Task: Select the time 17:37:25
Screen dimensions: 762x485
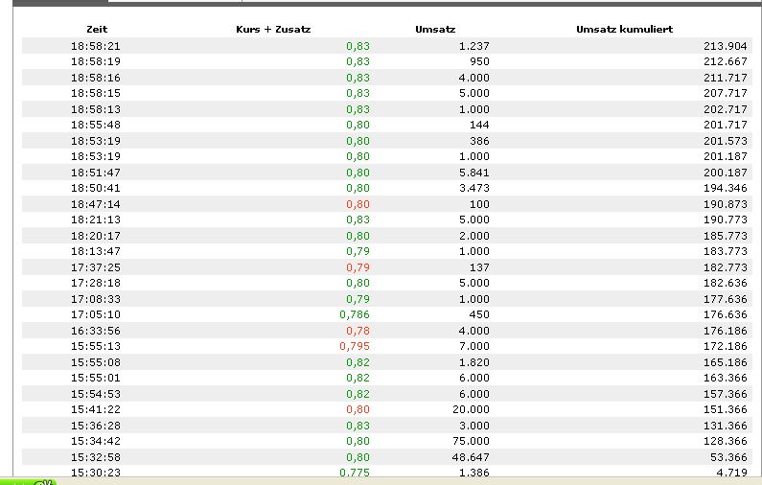Action: click(96, 266)
